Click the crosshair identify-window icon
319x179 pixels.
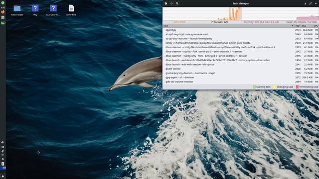pos(171,3)
